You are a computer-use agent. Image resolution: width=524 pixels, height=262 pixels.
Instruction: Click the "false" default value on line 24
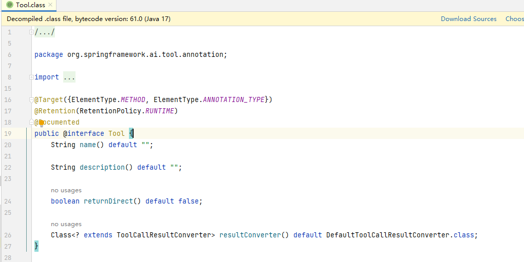pyautogui.click(x=189, y=201)
